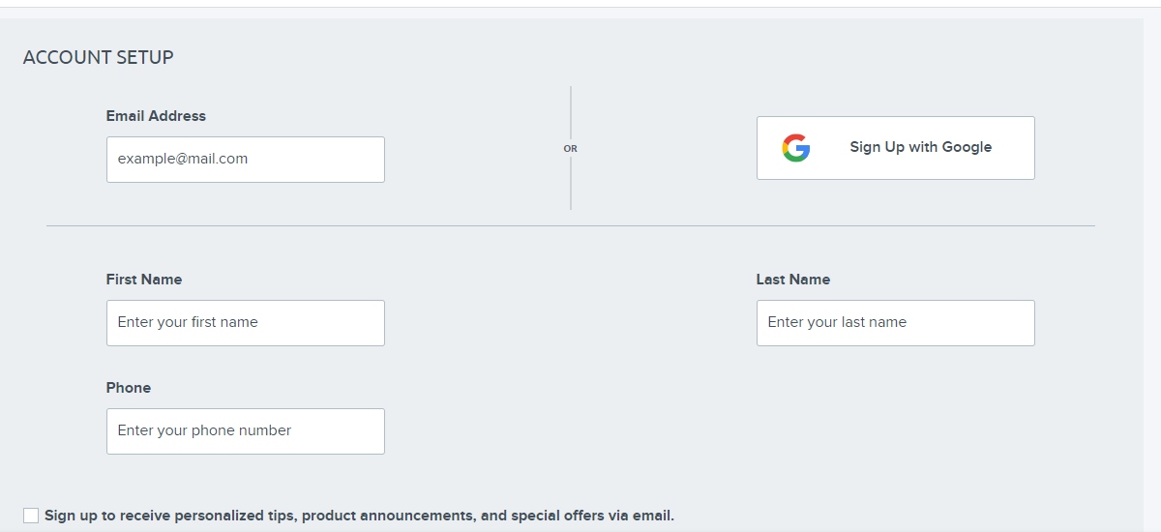Enable the email offers signup checkbox
Image resolution: width=1161 pixels, height=532 pixels.
point(31,516)
